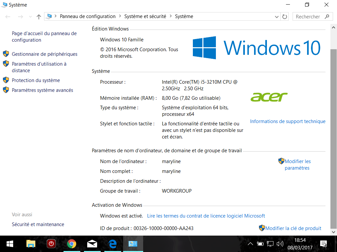
Task: Click scrollbar down arrow
Action: pyautogui.click(x=333, y=232)
